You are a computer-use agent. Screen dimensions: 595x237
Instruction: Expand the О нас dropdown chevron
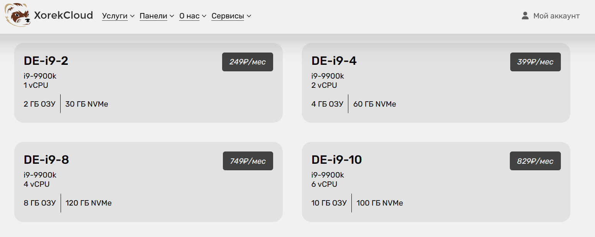[204, 16]
